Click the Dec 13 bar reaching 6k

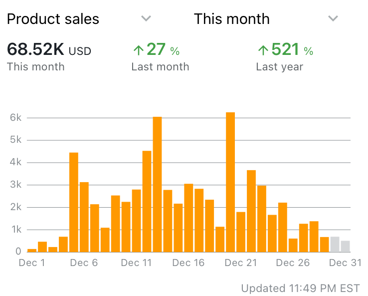pos(157,184)
